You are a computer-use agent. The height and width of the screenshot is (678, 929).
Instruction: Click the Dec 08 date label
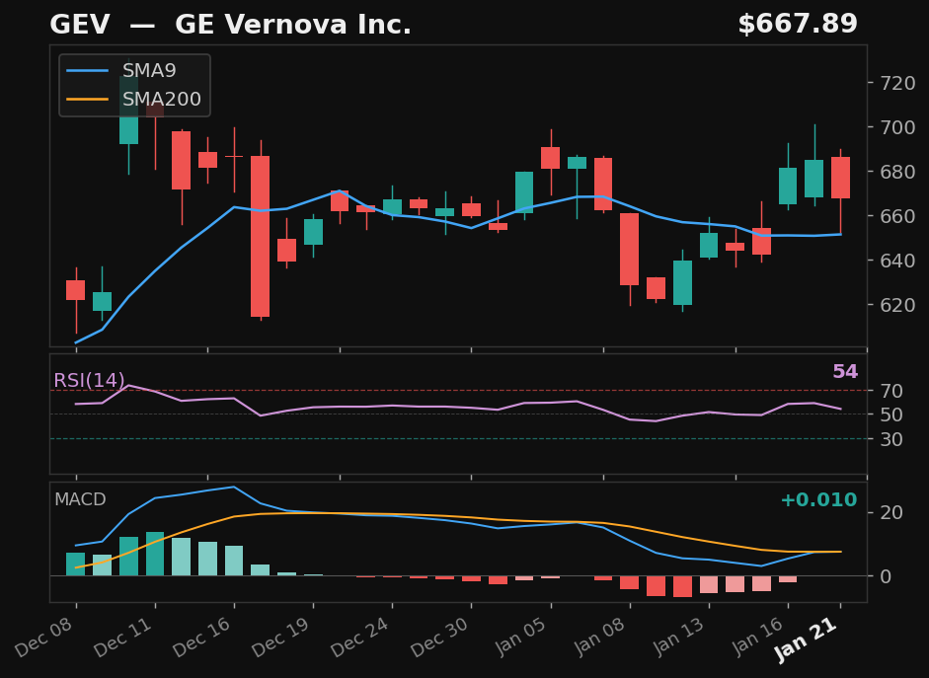[x=45, y=637]
